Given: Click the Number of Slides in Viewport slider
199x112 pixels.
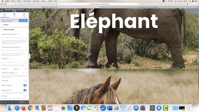Looking at the screenshot, I should (11, 38).
